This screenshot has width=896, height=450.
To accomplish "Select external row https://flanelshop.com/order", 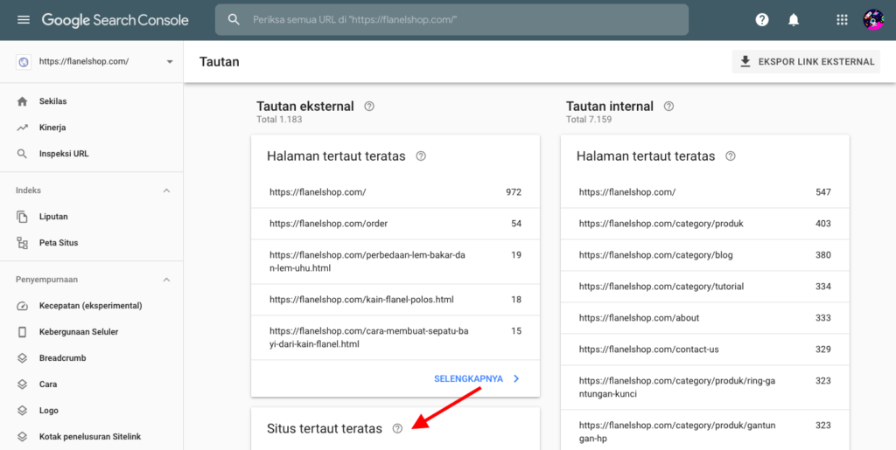I will (395, 224).
